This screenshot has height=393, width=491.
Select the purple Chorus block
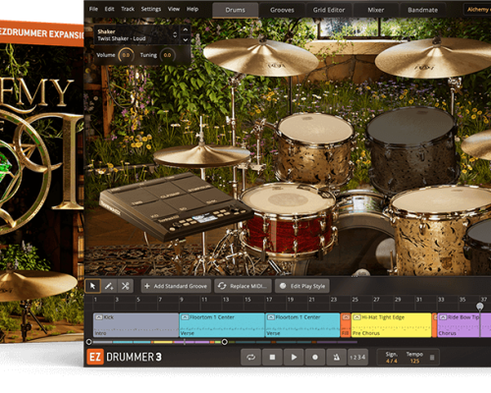pos(464,325)
